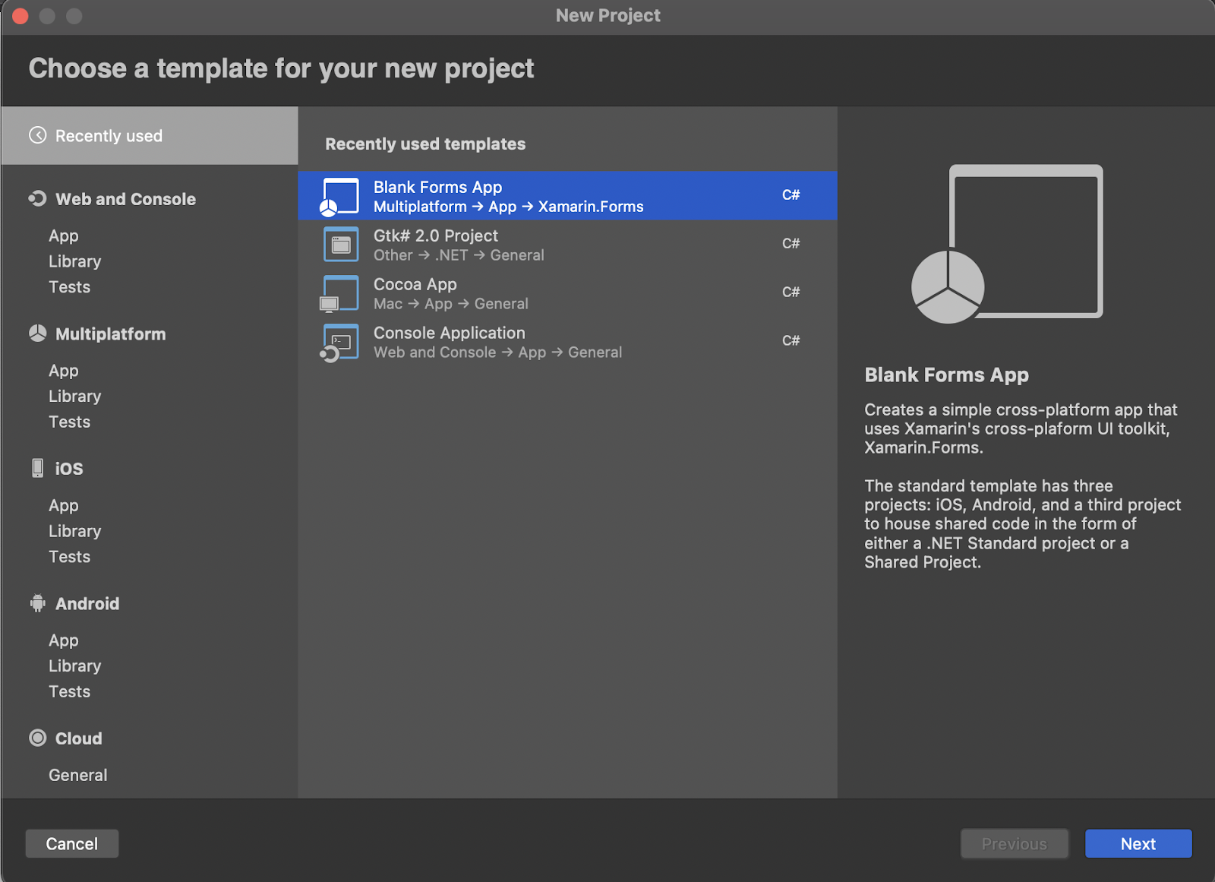This screenshot has width=1215, height=882.
Task: Click the Recently used clock icon
Action: pyautogui.click(x=38, y=135)
